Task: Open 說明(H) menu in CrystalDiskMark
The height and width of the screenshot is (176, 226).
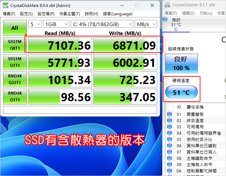Action: pos(91,14)
